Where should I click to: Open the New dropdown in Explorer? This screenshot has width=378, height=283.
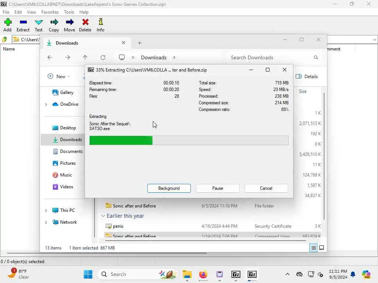tap(59, 77)
